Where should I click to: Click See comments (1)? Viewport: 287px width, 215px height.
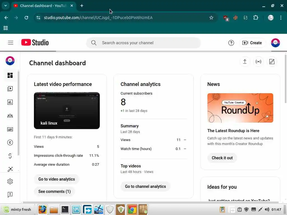[54, 191]
